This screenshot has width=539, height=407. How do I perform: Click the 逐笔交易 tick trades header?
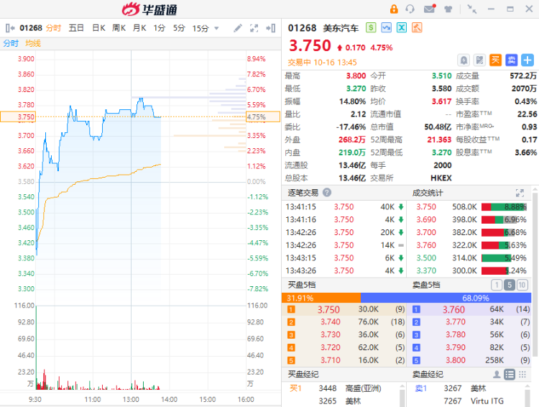(303, 193)
